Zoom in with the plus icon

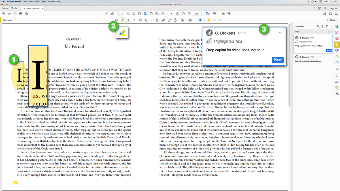[189, 14]
